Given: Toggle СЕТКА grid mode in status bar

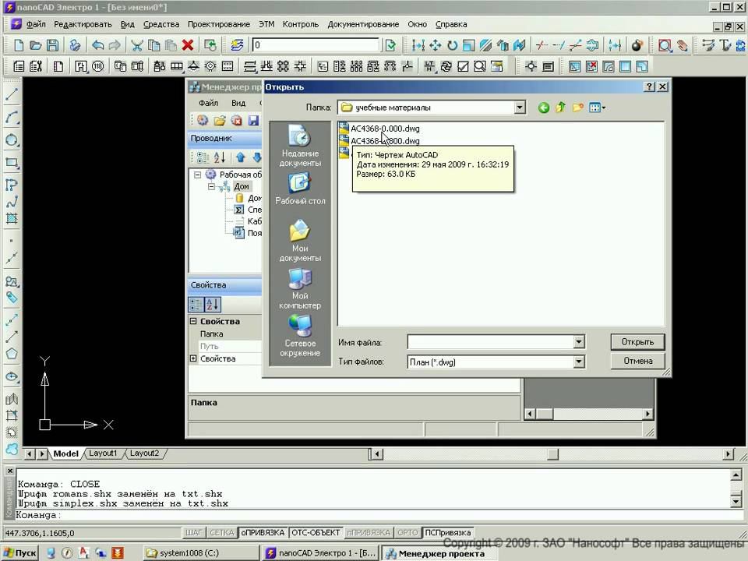Looking at the screenshot, I should click(222, 532).
